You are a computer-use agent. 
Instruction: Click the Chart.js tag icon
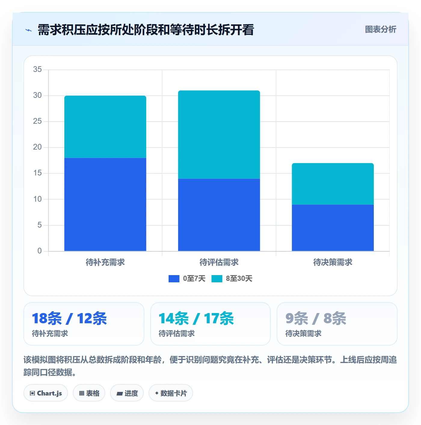tap(32, 393)
